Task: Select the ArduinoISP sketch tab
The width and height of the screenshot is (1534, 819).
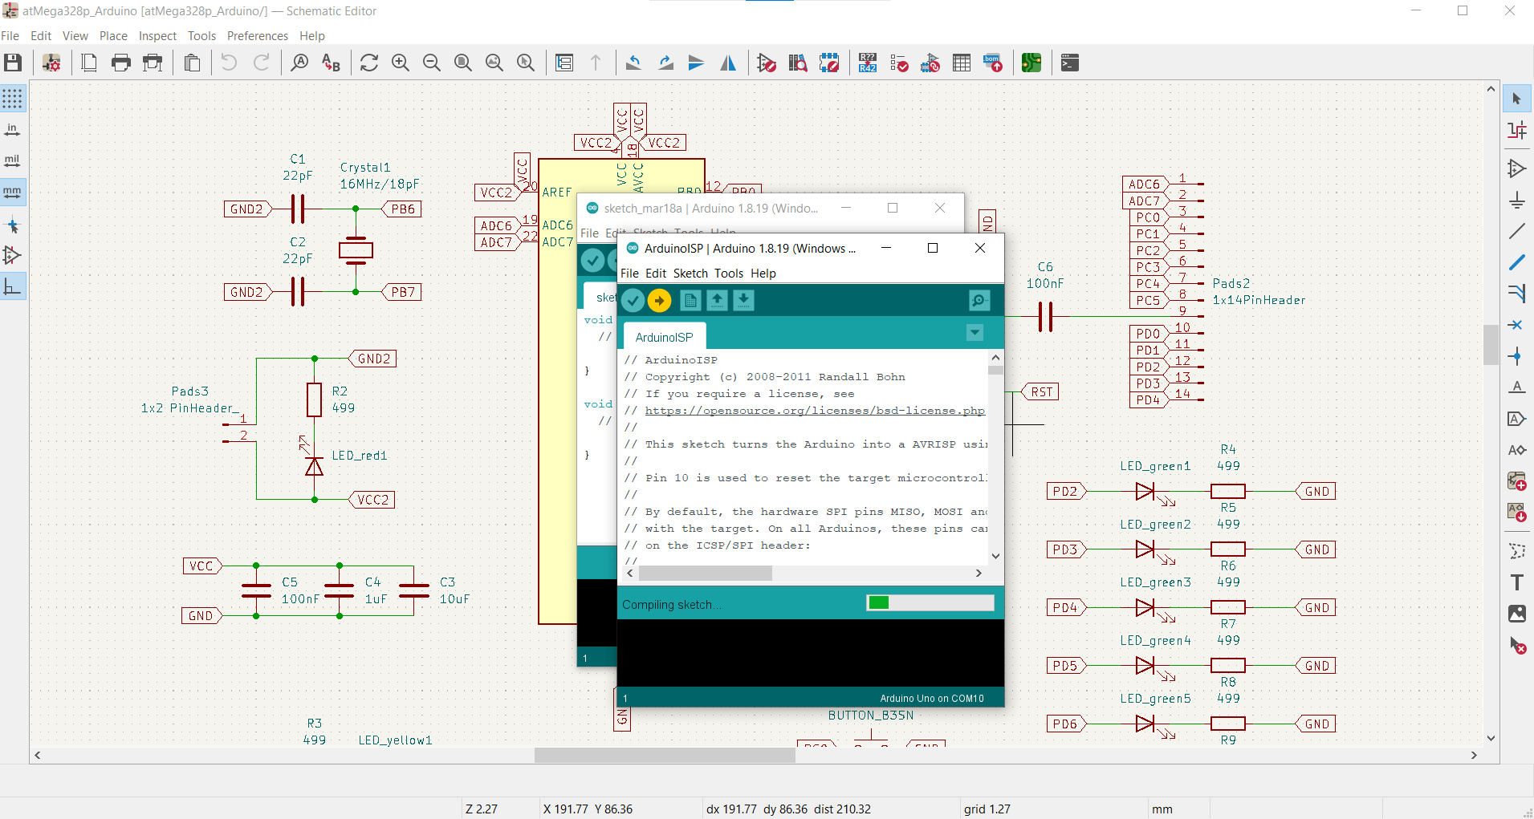Action: click(x=664, y=337)
